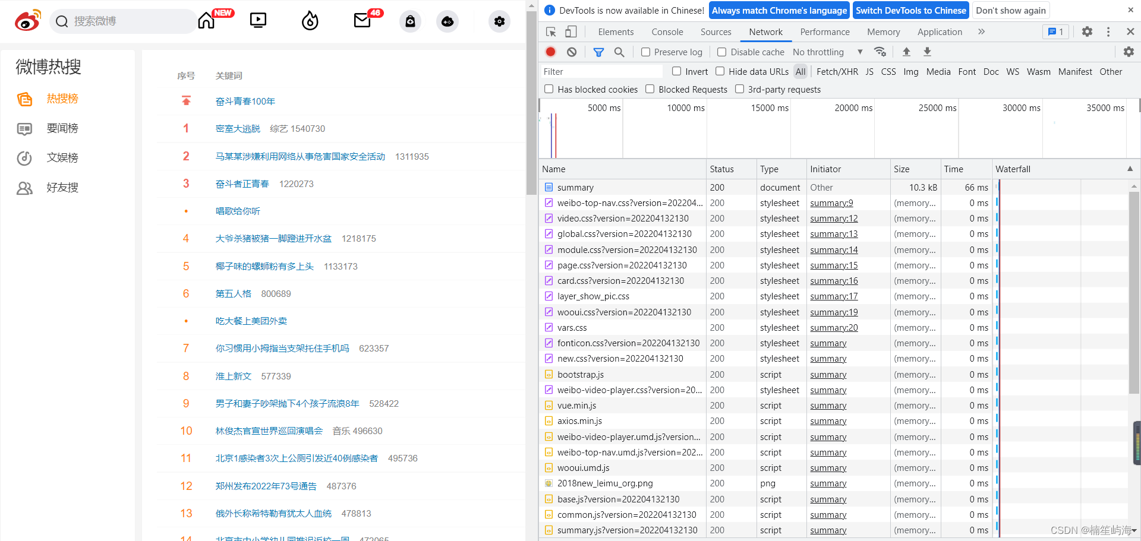This screenshot has height=541, width=1141.
Task: Switch to the Elements tab
Action: (616, 32)
